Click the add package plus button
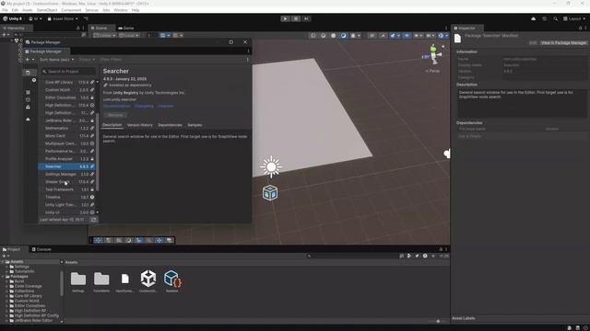The width and height of the screenshot is (590, 331). (x=29, y=60)
